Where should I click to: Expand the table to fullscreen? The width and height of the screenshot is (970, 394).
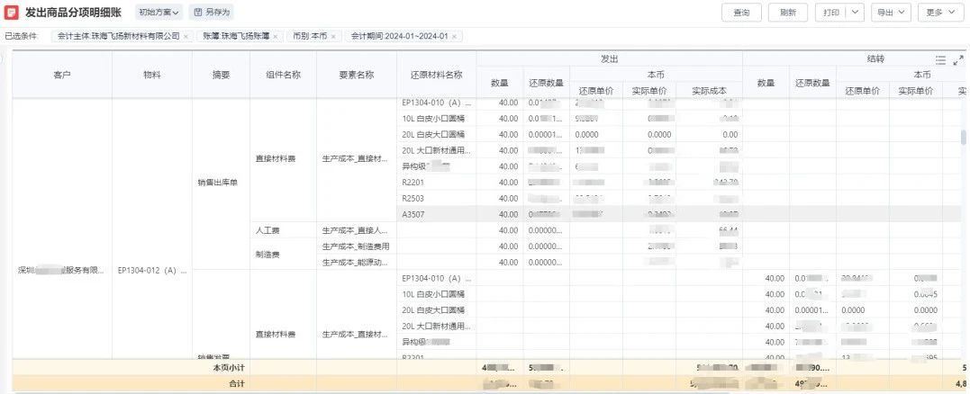[957, 60]
